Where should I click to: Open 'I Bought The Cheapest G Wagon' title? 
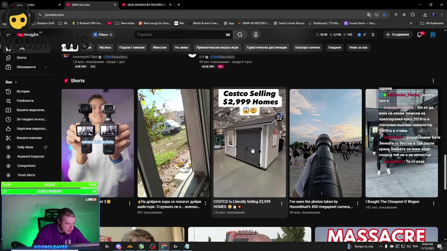tap(392, 201)
